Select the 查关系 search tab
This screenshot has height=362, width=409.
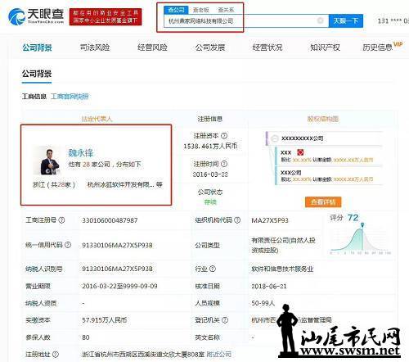(226, 10)
